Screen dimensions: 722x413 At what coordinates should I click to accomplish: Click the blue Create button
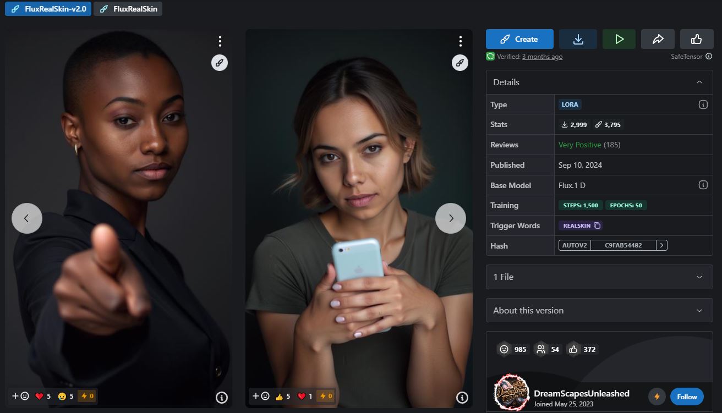click(x=519, y=39)
